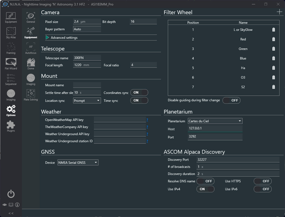Click Bayer pattern Auto field
The image size is (285, 217).
coord(87,29)
